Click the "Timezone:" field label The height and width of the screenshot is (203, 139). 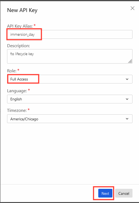[17, 111]
